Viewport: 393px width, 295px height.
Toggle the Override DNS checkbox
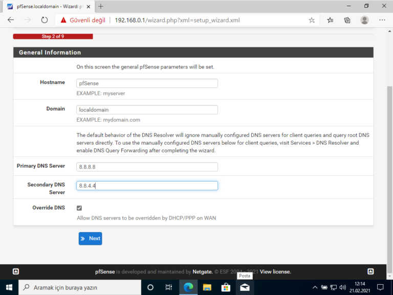pyautogui.click(x=79, y=208)
